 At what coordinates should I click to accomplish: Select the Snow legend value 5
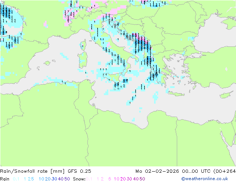pos(109,179)
